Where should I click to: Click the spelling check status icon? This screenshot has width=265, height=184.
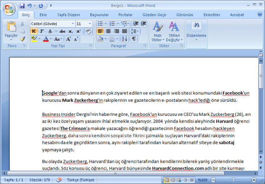click(x=59, y=180)
